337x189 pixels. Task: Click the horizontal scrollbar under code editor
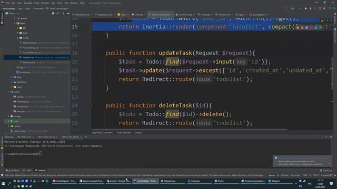coord(190,130)
